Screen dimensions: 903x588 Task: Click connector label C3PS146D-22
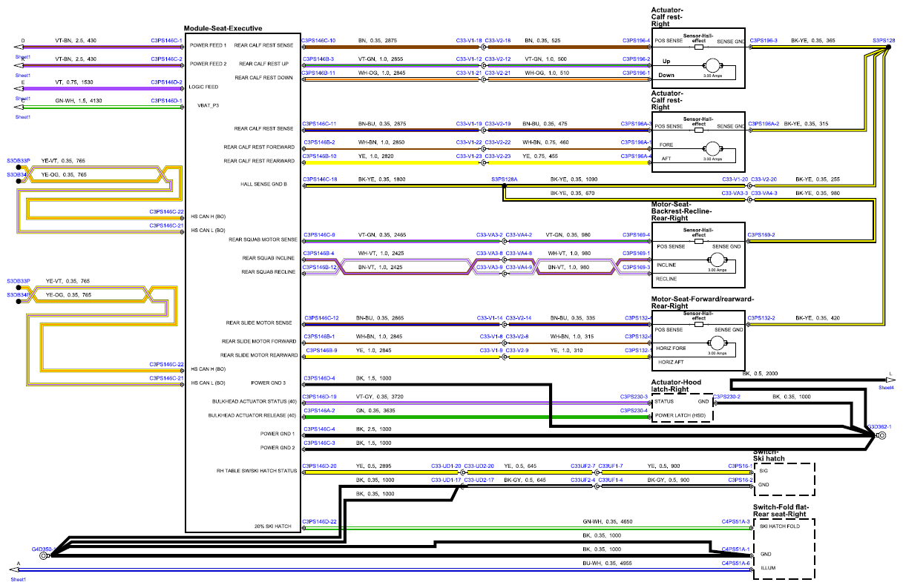[x=320, y=522]
